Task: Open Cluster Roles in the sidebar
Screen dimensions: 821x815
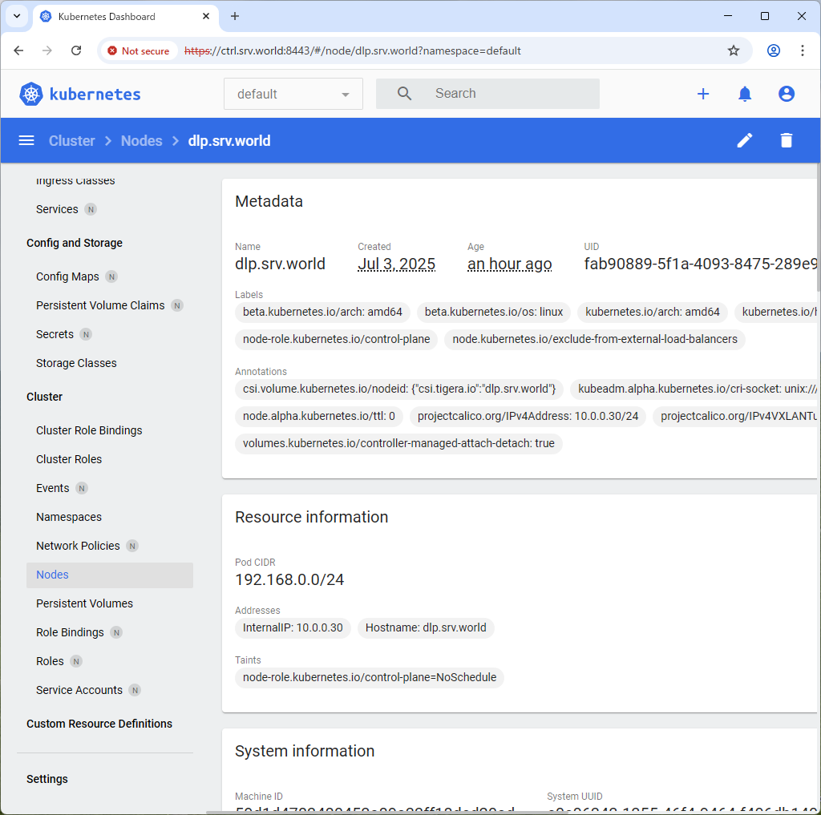Action: pos(69,459)
